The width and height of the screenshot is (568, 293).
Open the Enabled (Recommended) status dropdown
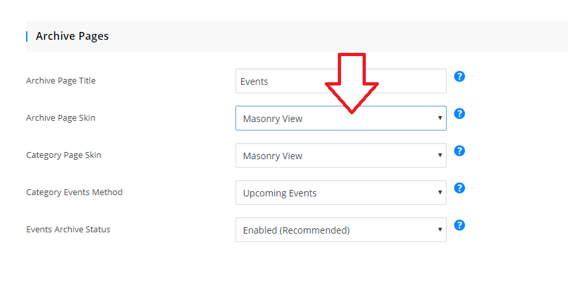pos(341,230)
